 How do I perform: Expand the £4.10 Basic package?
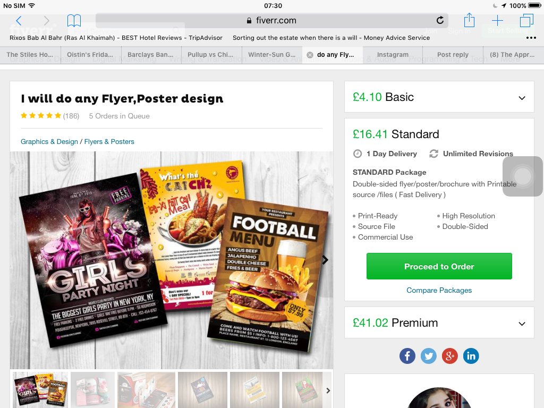click(x=439, y=97)
